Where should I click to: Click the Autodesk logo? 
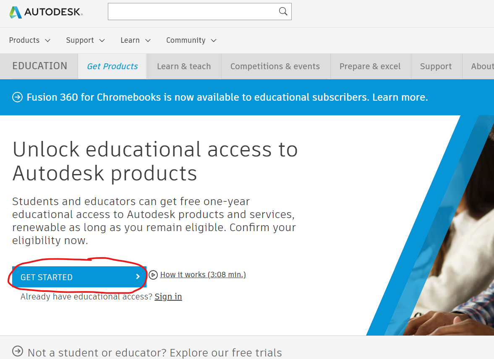(x=46, y=12)
